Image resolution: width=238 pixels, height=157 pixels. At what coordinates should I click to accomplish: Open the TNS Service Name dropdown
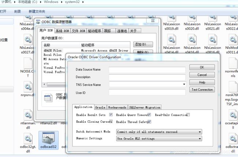point(184,84)
